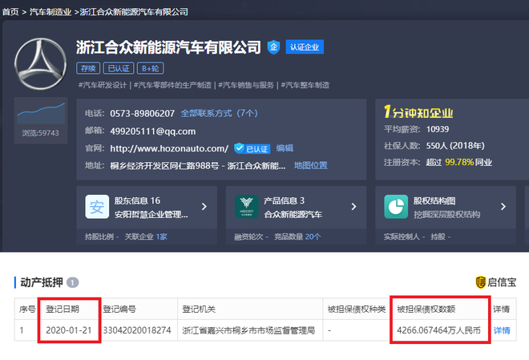This screenshot has width=529, height=360.
Task: Click the 安 shareholder avatar icon
Action: [x=97, y=207]
